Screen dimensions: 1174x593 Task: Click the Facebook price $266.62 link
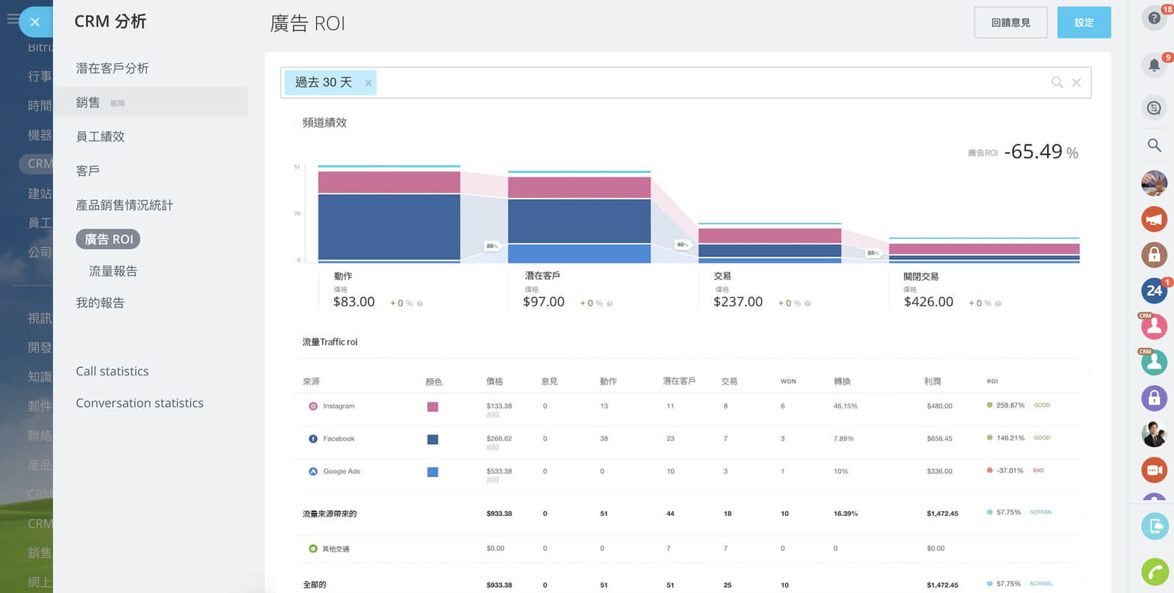point(499,439)
